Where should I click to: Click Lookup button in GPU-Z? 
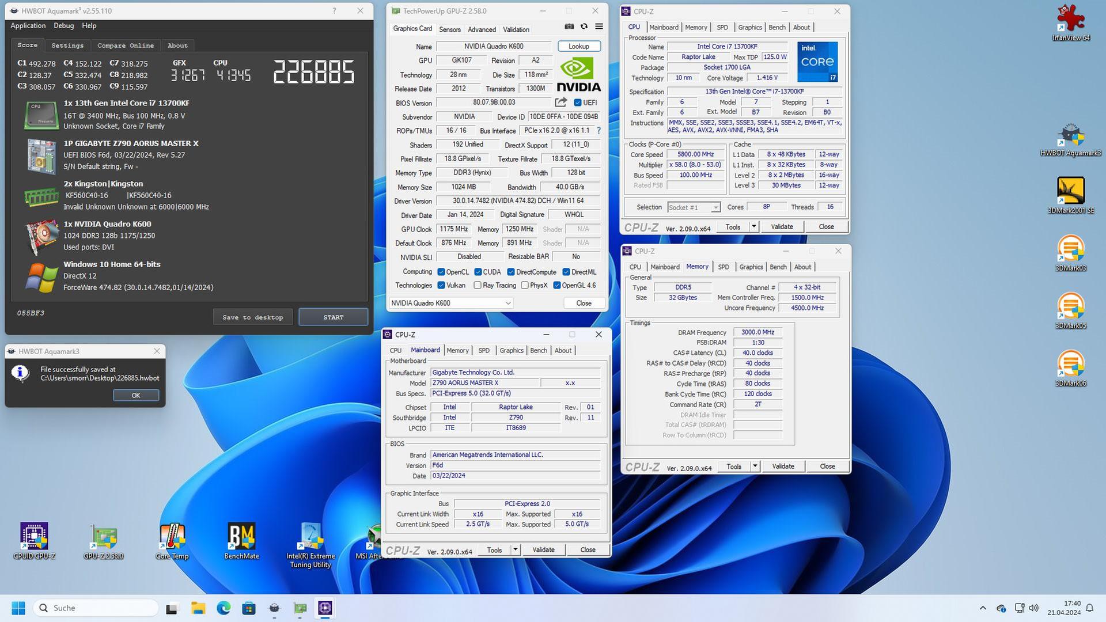click(579, 46)
